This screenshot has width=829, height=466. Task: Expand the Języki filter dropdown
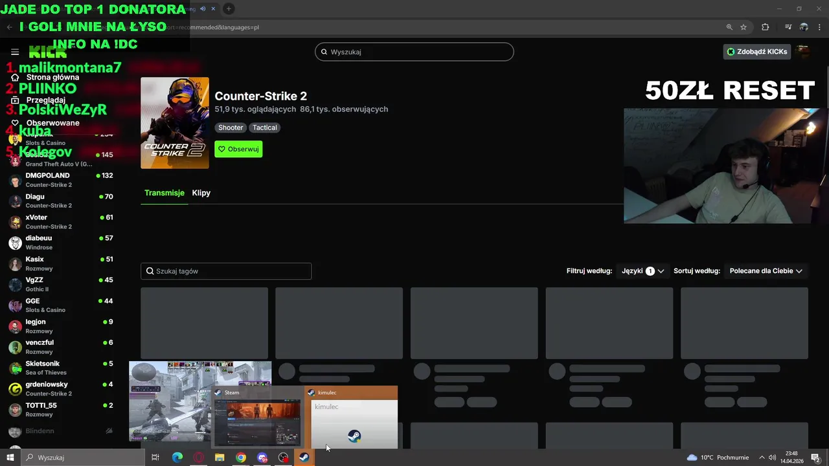(642, 271)
